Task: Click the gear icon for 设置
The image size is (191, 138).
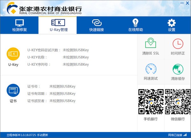Action: (172, 23)
